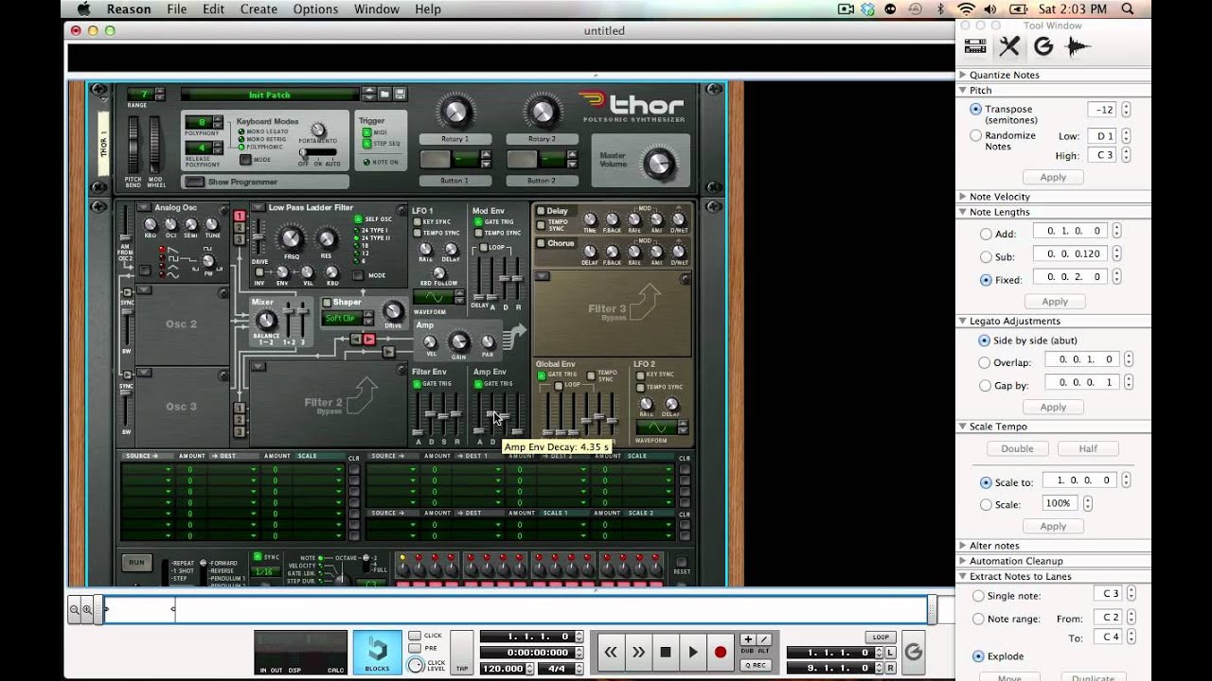Click the ReGroove mixer button in transport
The width and height of the screenshot is (1212, 681).
914,653
